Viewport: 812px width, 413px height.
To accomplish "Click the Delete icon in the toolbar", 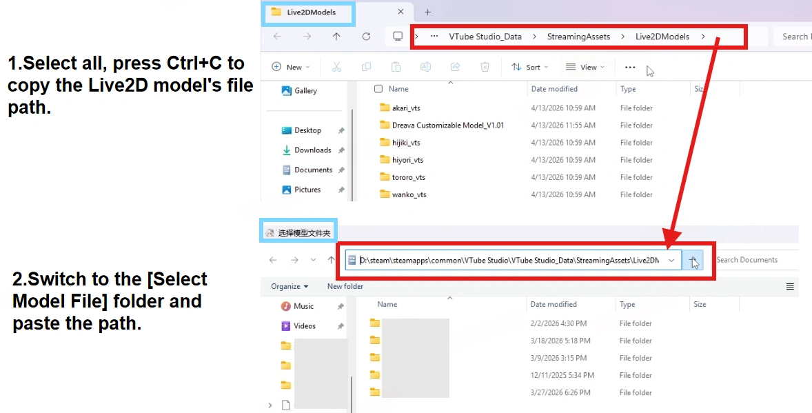I will click(485, 67).
